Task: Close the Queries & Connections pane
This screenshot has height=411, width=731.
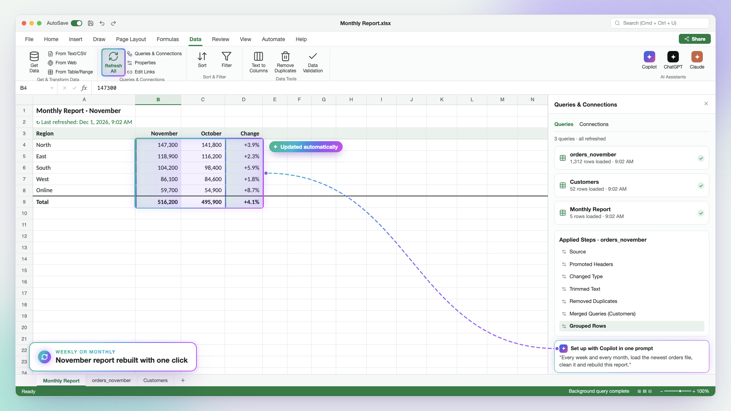Action: 706,104
